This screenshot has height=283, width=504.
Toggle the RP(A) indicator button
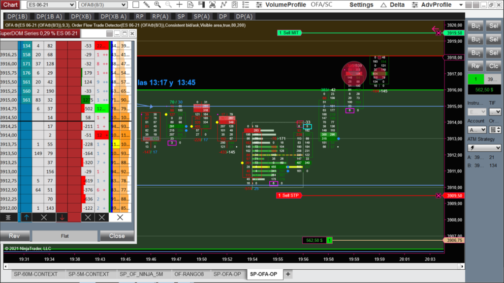[x=160, y=16]
